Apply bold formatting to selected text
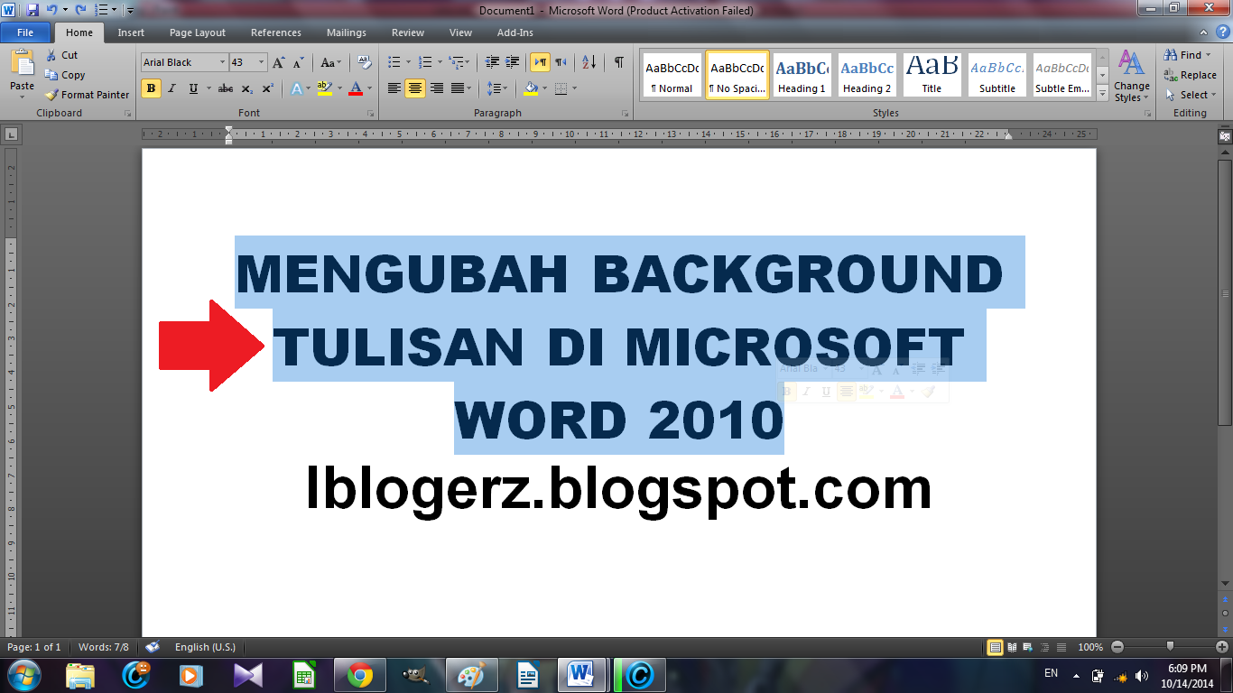 pos(149,88)
